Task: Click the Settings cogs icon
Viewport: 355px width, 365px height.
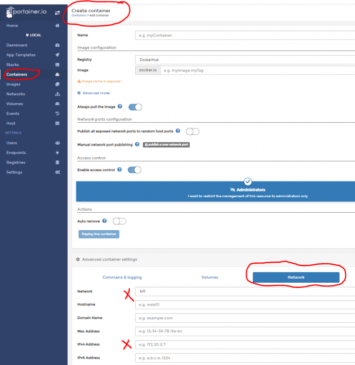Action: pos(57,172)
